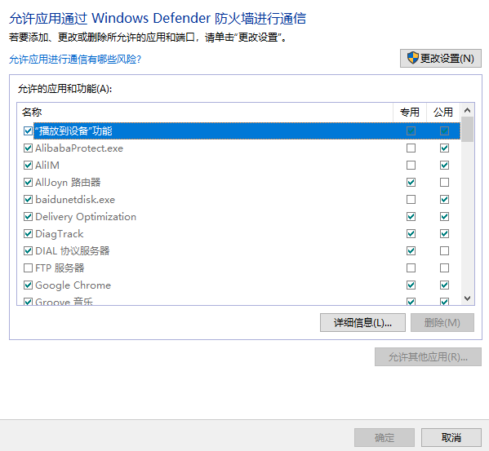489x451 pixels.
Task: Enable the FTP 服务器 checkbox
Action: (x=28, y=268)
